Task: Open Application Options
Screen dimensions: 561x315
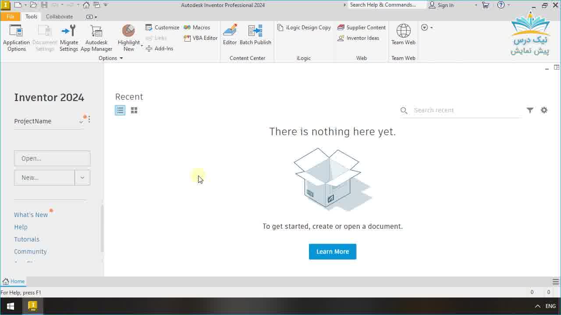Action: point(16,37)
